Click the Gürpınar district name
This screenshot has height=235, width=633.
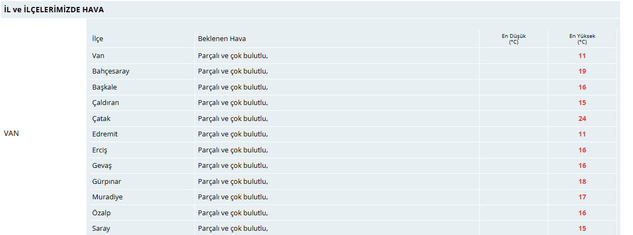click(107, 182)
